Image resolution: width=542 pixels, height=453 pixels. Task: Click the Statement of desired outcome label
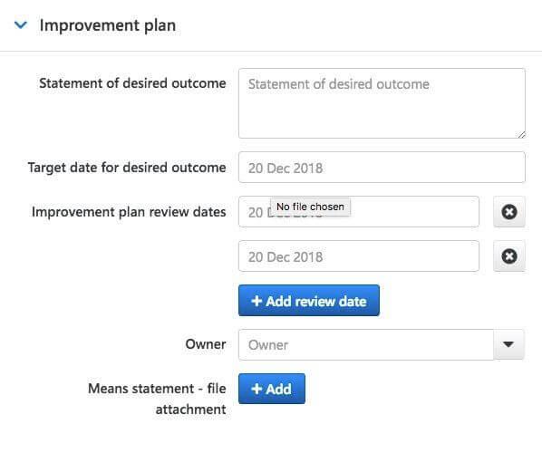coord(132,83)
